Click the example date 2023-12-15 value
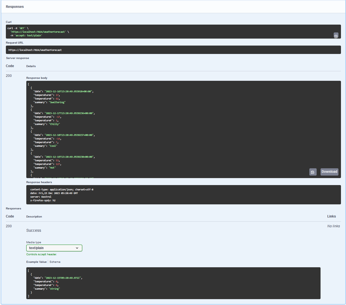The image size is (346, 305). coord(63,278)
